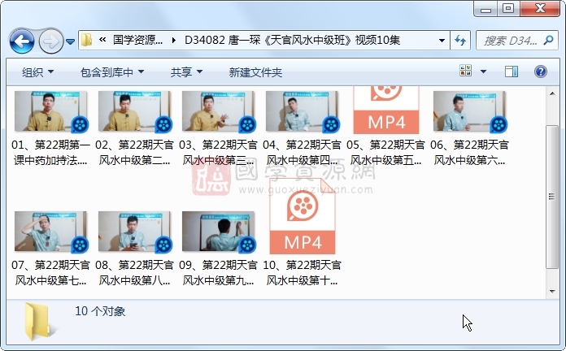Click the Refresh button
The height and width of the screenshot is (351, 566).
tap(460, 41)
